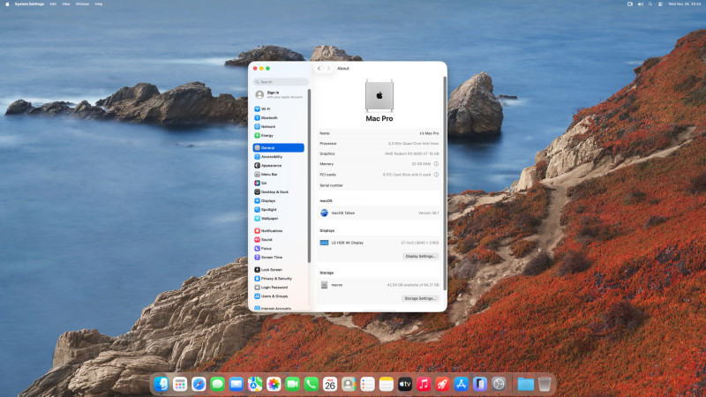The image size is (706, 397).
Task: Click the About pane scrollbar
Action: click(445, 184)
